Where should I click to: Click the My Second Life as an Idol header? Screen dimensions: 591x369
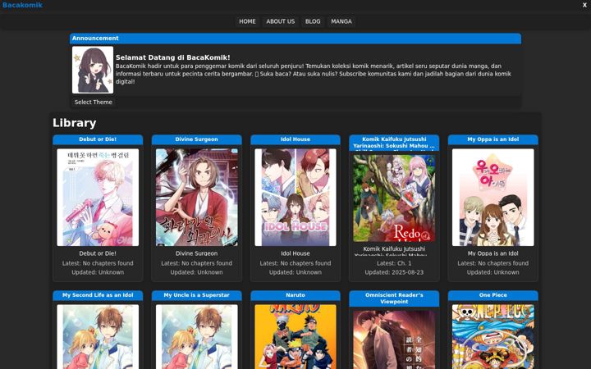pyautogui.click(x=98, y=295)
